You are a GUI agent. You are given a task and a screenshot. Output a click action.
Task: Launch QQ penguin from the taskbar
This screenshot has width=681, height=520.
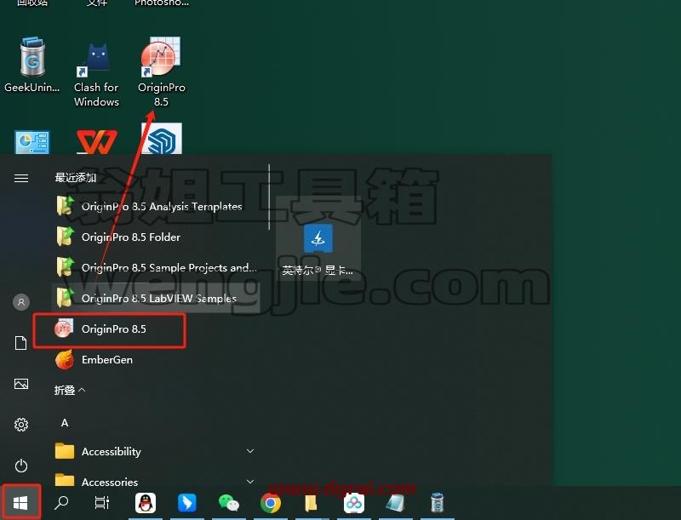tap(146, 503)
